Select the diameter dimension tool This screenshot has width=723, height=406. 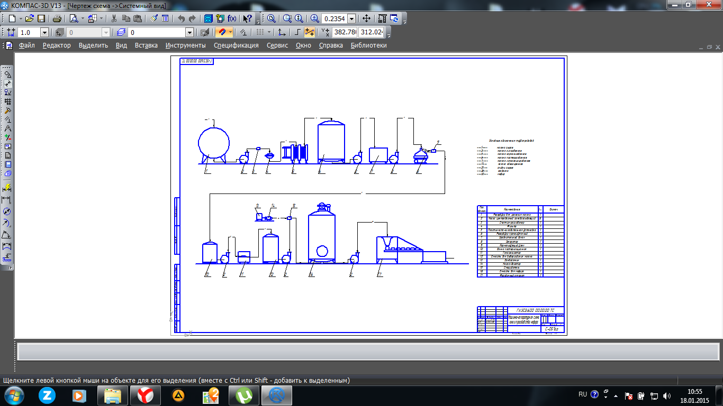click(x=7, y=211)
